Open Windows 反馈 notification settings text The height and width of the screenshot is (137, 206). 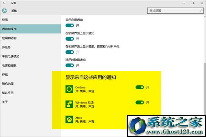(x=84, y=104)
